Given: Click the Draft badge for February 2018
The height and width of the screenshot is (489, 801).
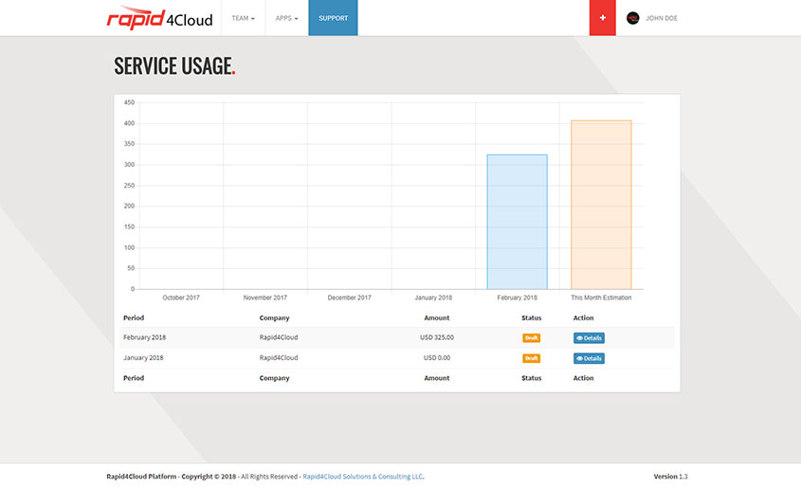Looking at the screenshot, I should (x=531, y=338).
